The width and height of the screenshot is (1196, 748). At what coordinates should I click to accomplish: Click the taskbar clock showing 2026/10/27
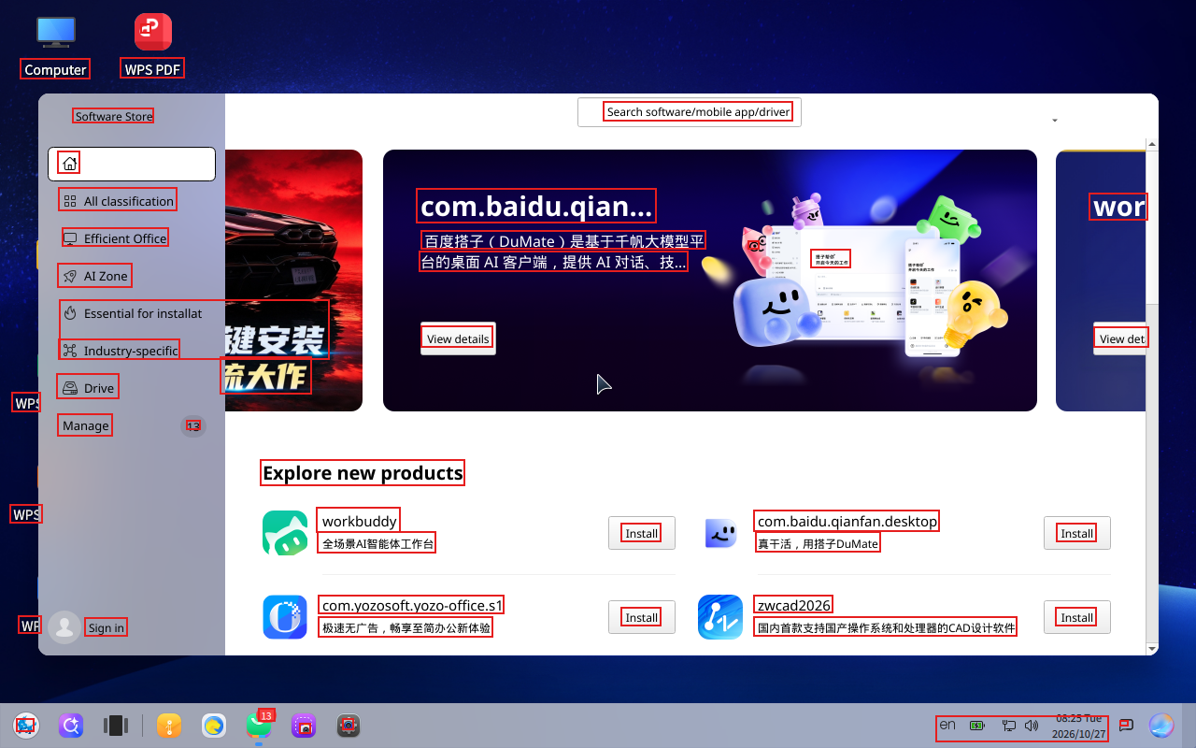[x=1079, y=726]
